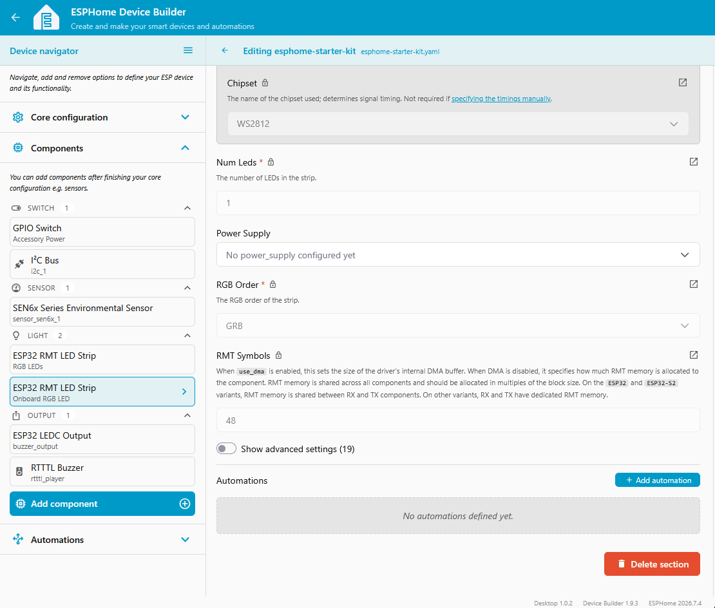Open the Chipset WS2812 dropdown
715x608 pixels.
[x=458, y=124]
